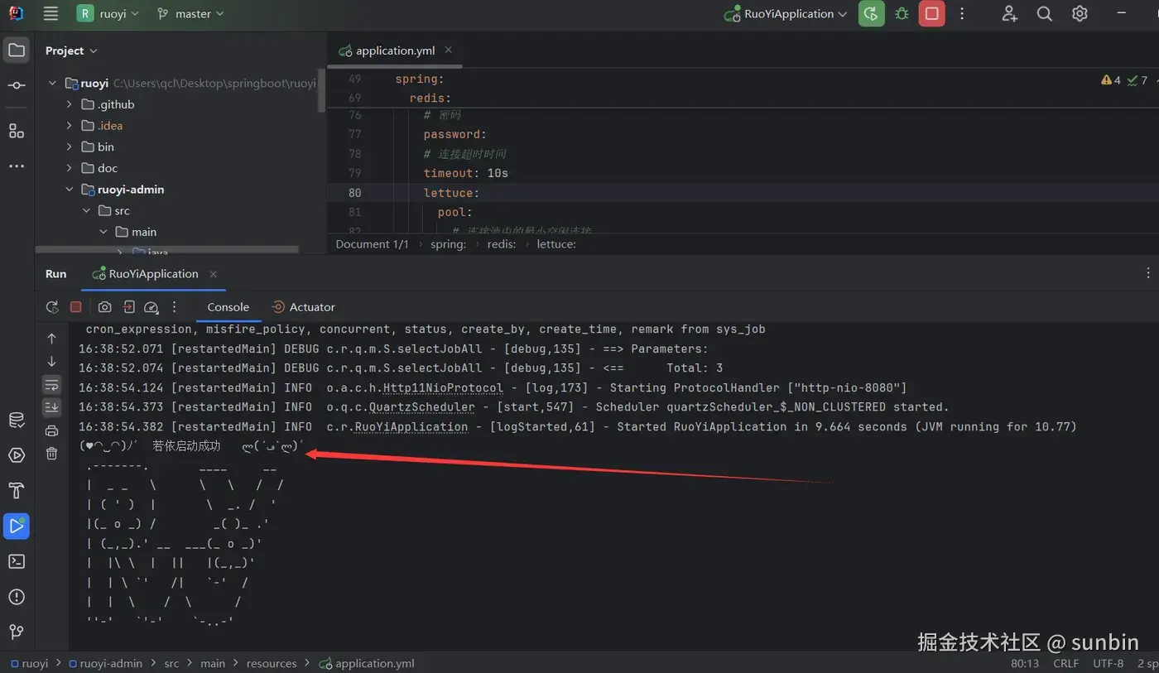
Task: Take thread dump camera icon
Action: 104,307
